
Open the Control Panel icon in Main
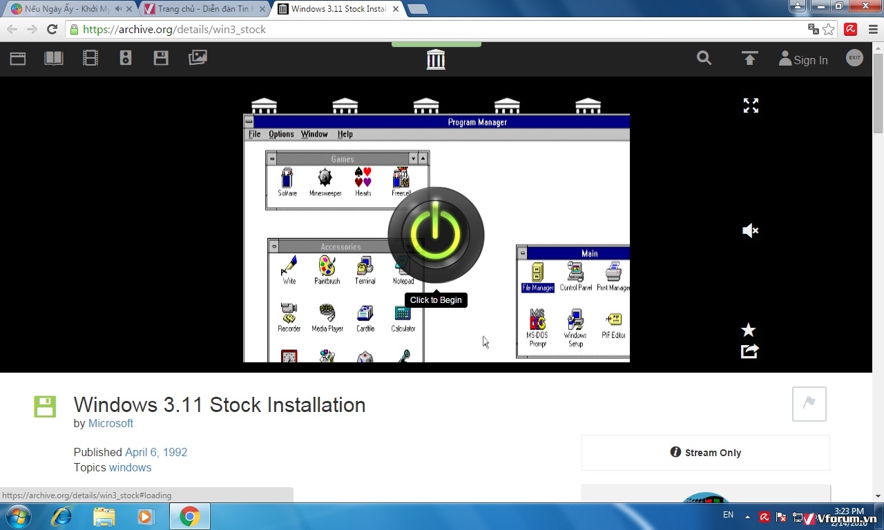coord(576,277)
